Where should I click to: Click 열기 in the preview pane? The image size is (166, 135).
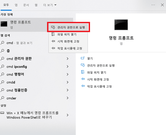coord(90,59)
